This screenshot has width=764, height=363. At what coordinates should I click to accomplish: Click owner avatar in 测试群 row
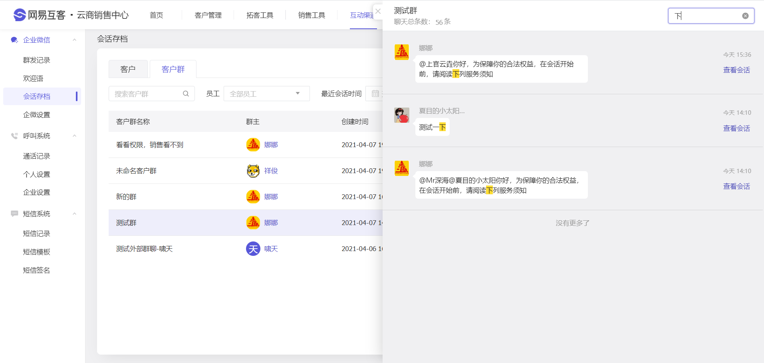[x=253, y=223]
